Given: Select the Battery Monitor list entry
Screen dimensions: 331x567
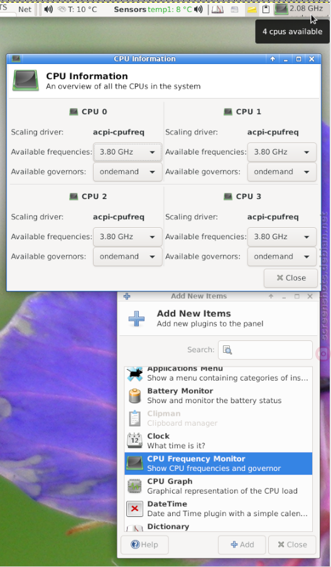Looking at the screenshot, I should (x=218, y=396).
